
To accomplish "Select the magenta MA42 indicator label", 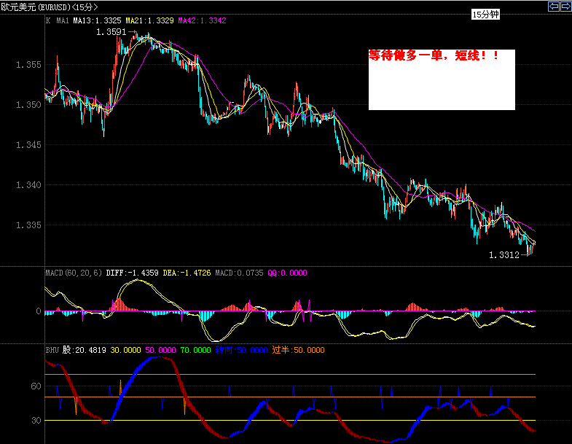I will (202, 21).
